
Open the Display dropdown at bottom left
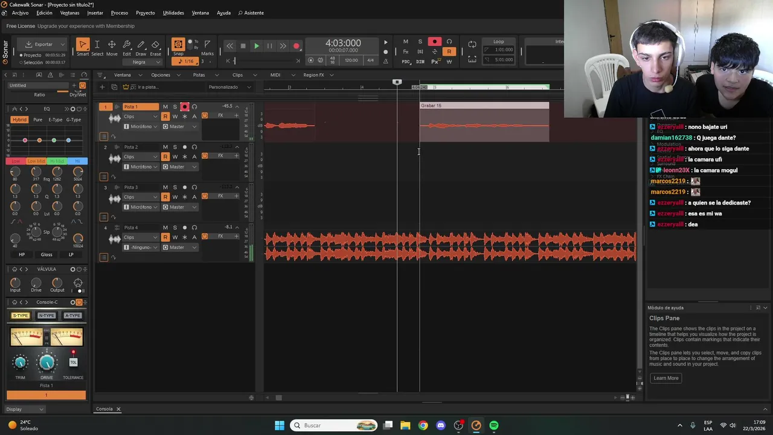pyautogui.click(x=25, y=409)
